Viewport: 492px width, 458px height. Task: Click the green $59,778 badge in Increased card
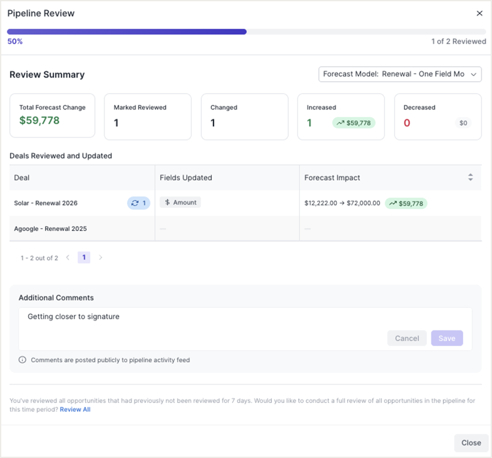pyautogui.click(x=354, y=123)
